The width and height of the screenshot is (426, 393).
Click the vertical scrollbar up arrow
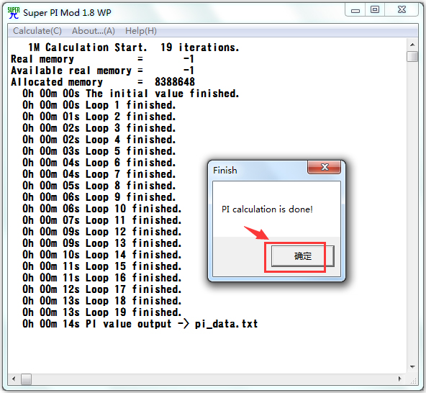pos(412,45)
